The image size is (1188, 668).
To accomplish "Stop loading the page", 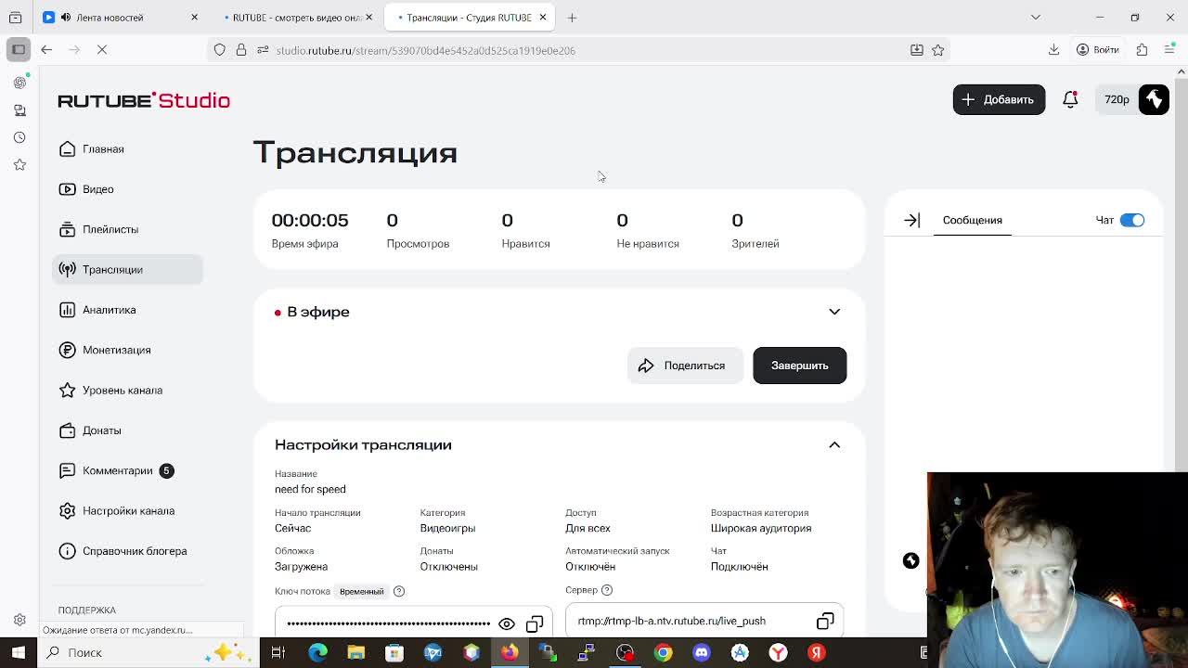I will (102, 50).
